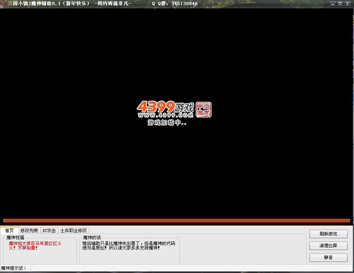Image resolution: width=354 pixels, height=273 pixels.
Task: Click the red 魔神祝福 greeting text
Action: click(35, 246)
